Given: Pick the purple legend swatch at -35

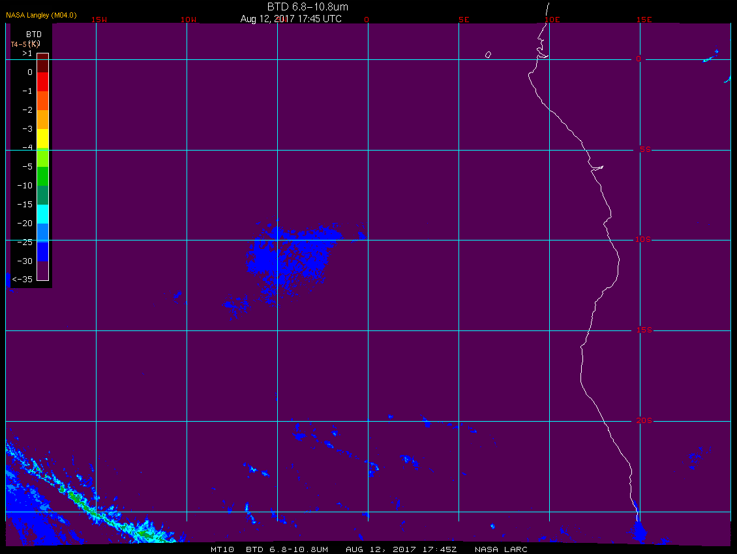Looking at the screenshot, I should click(43, 270).
